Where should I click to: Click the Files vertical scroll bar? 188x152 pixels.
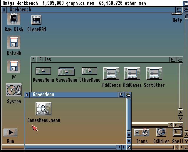181,86
